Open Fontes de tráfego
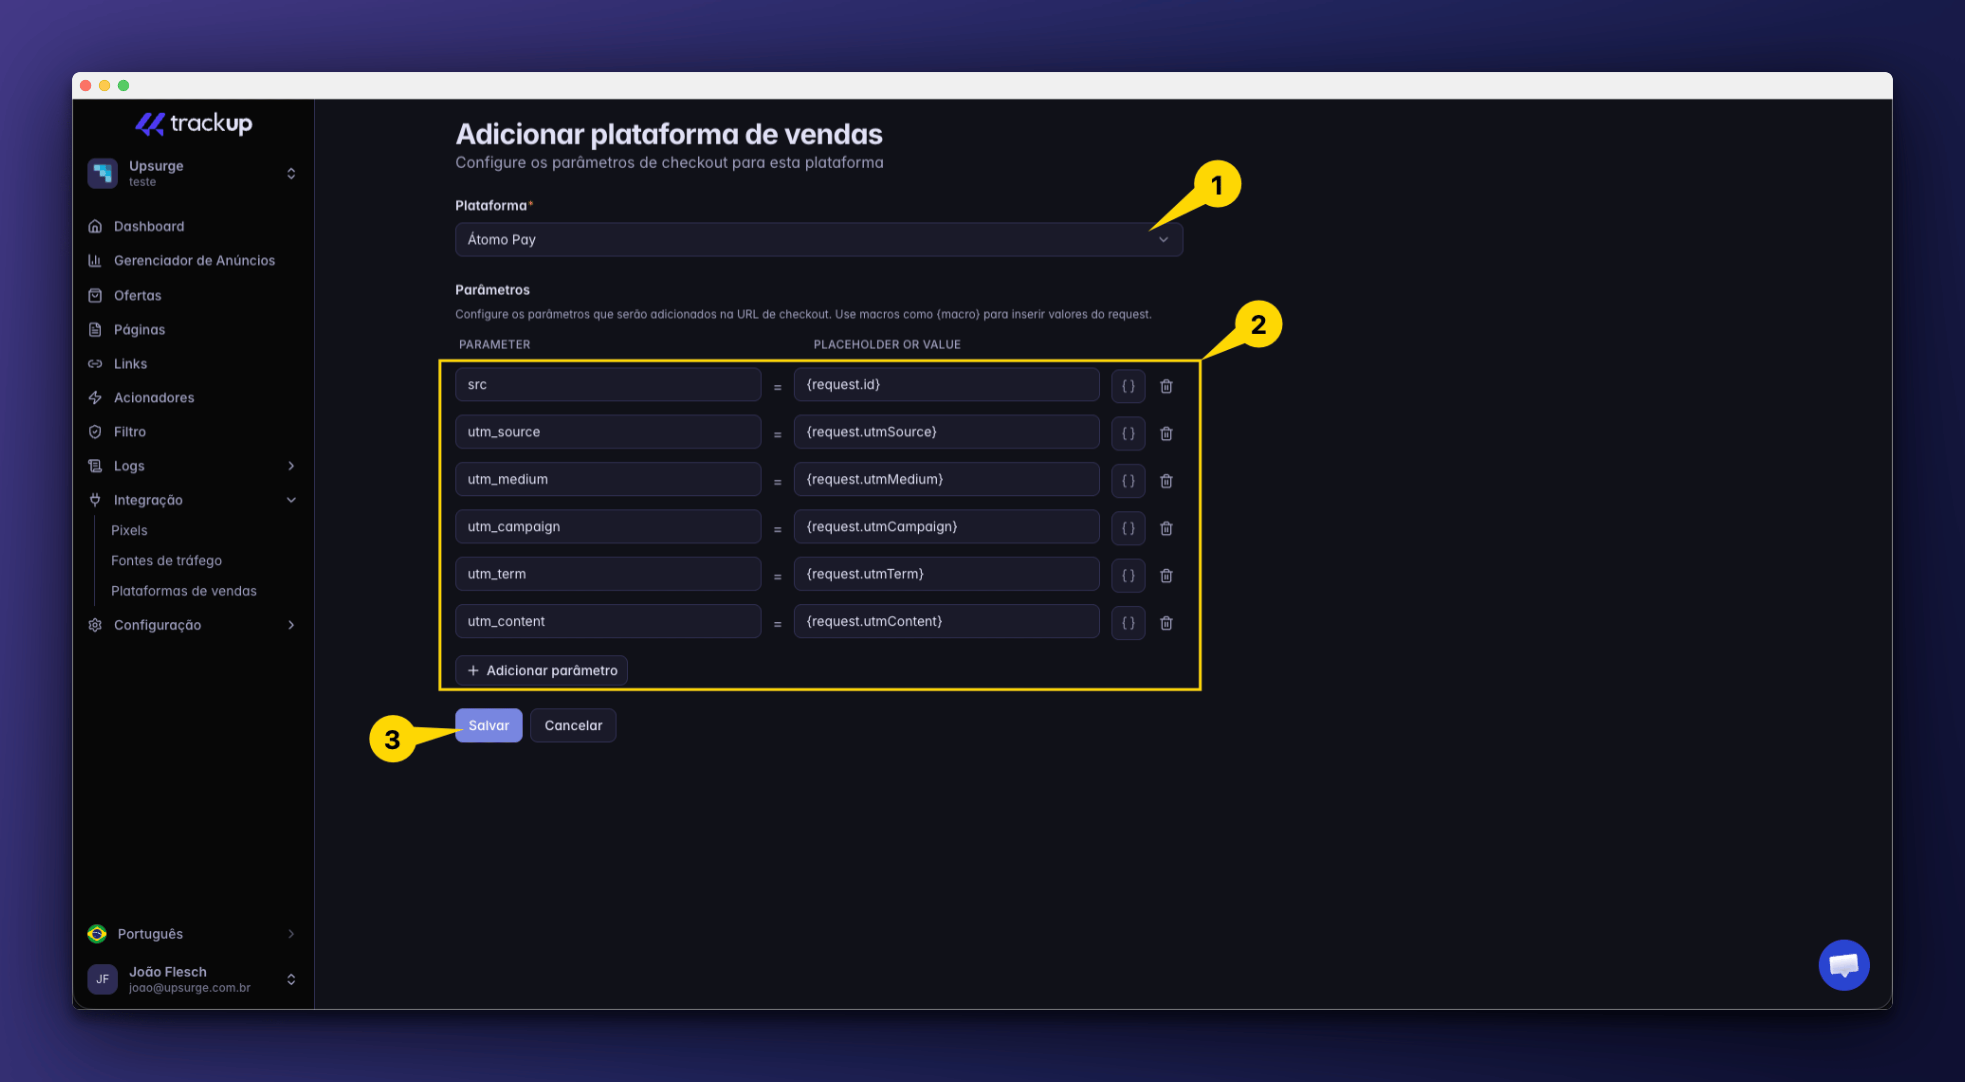The image size is (1965, 1082). (x=166, y=561)
